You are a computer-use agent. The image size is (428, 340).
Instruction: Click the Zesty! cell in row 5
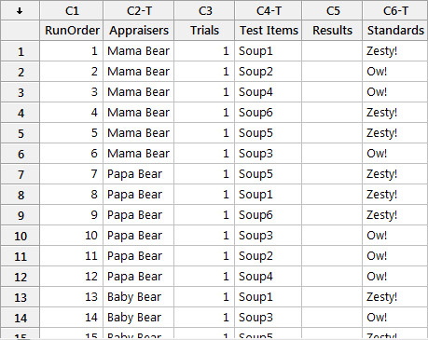(x=395, y=133)
